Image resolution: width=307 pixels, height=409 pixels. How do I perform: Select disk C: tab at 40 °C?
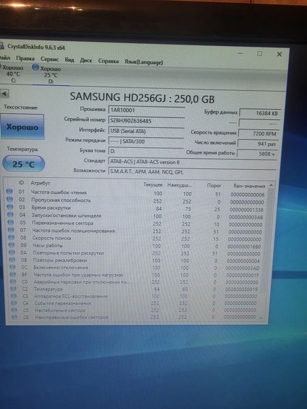tap(12, 74)
